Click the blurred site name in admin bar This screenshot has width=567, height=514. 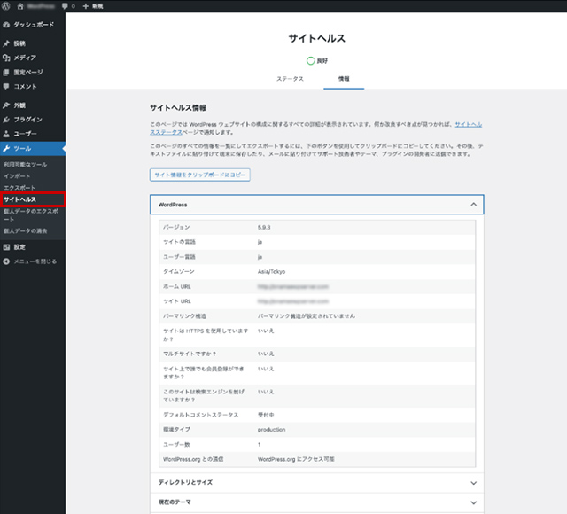[41, 6]
